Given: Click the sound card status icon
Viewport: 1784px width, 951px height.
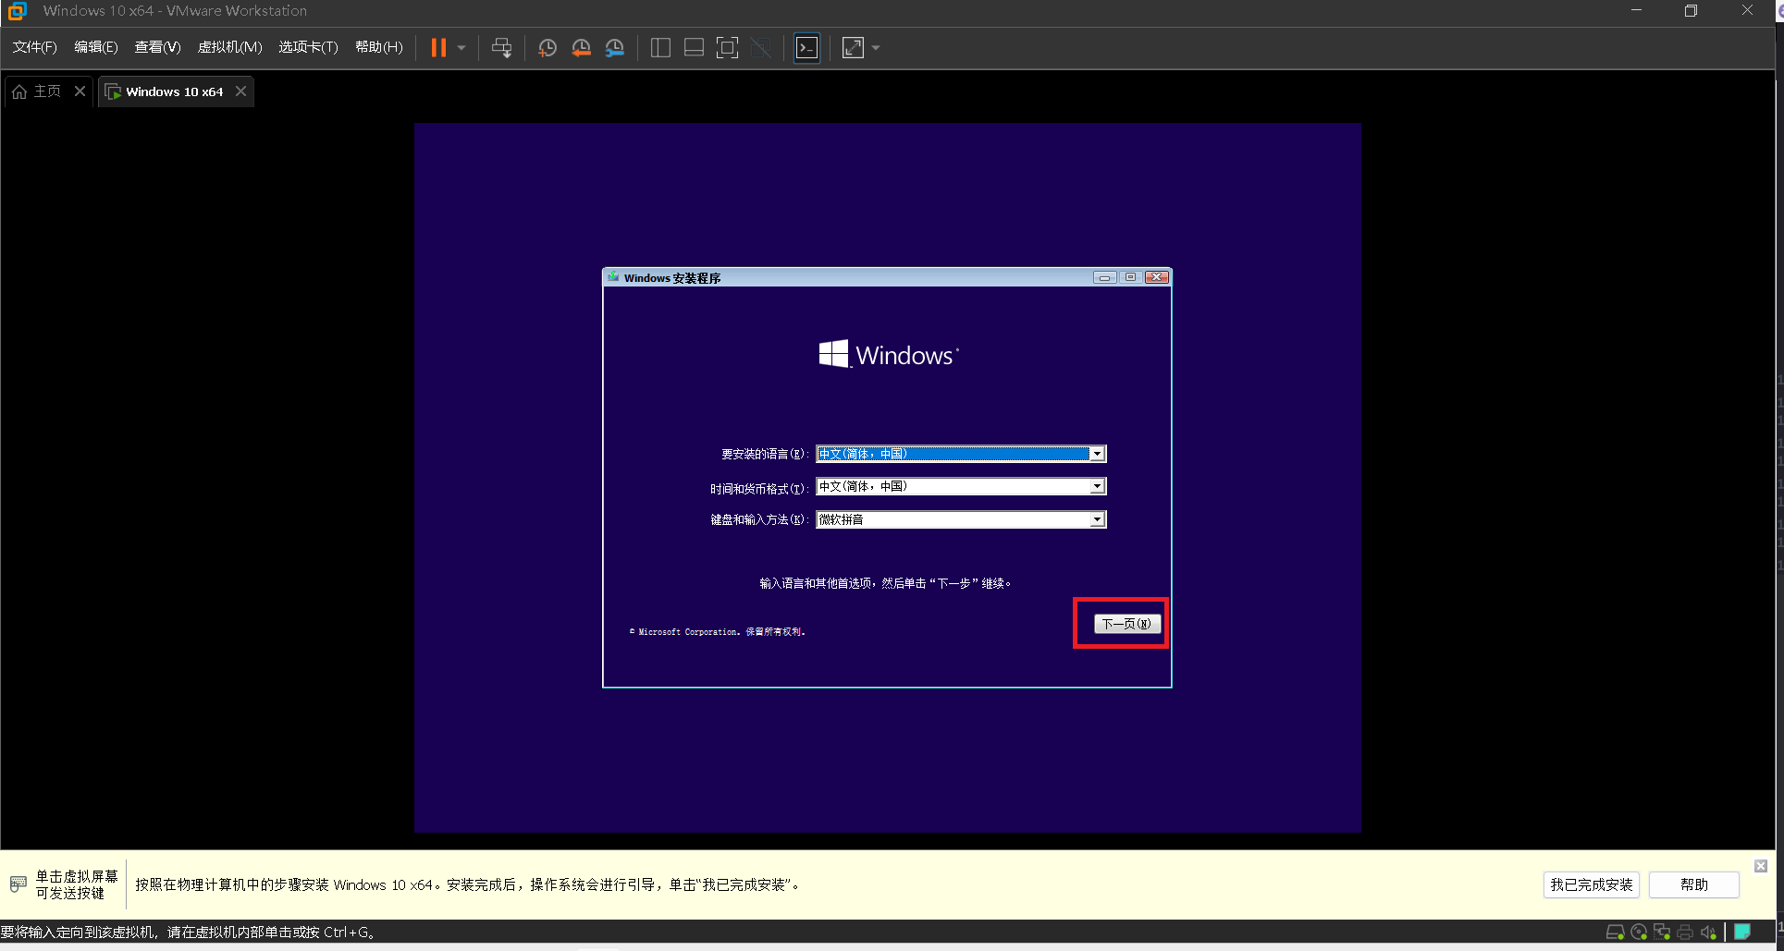Looking at the screenshot, I should coord(1708,932).
